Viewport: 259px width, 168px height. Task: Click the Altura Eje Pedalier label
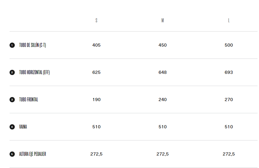[32, 154]
